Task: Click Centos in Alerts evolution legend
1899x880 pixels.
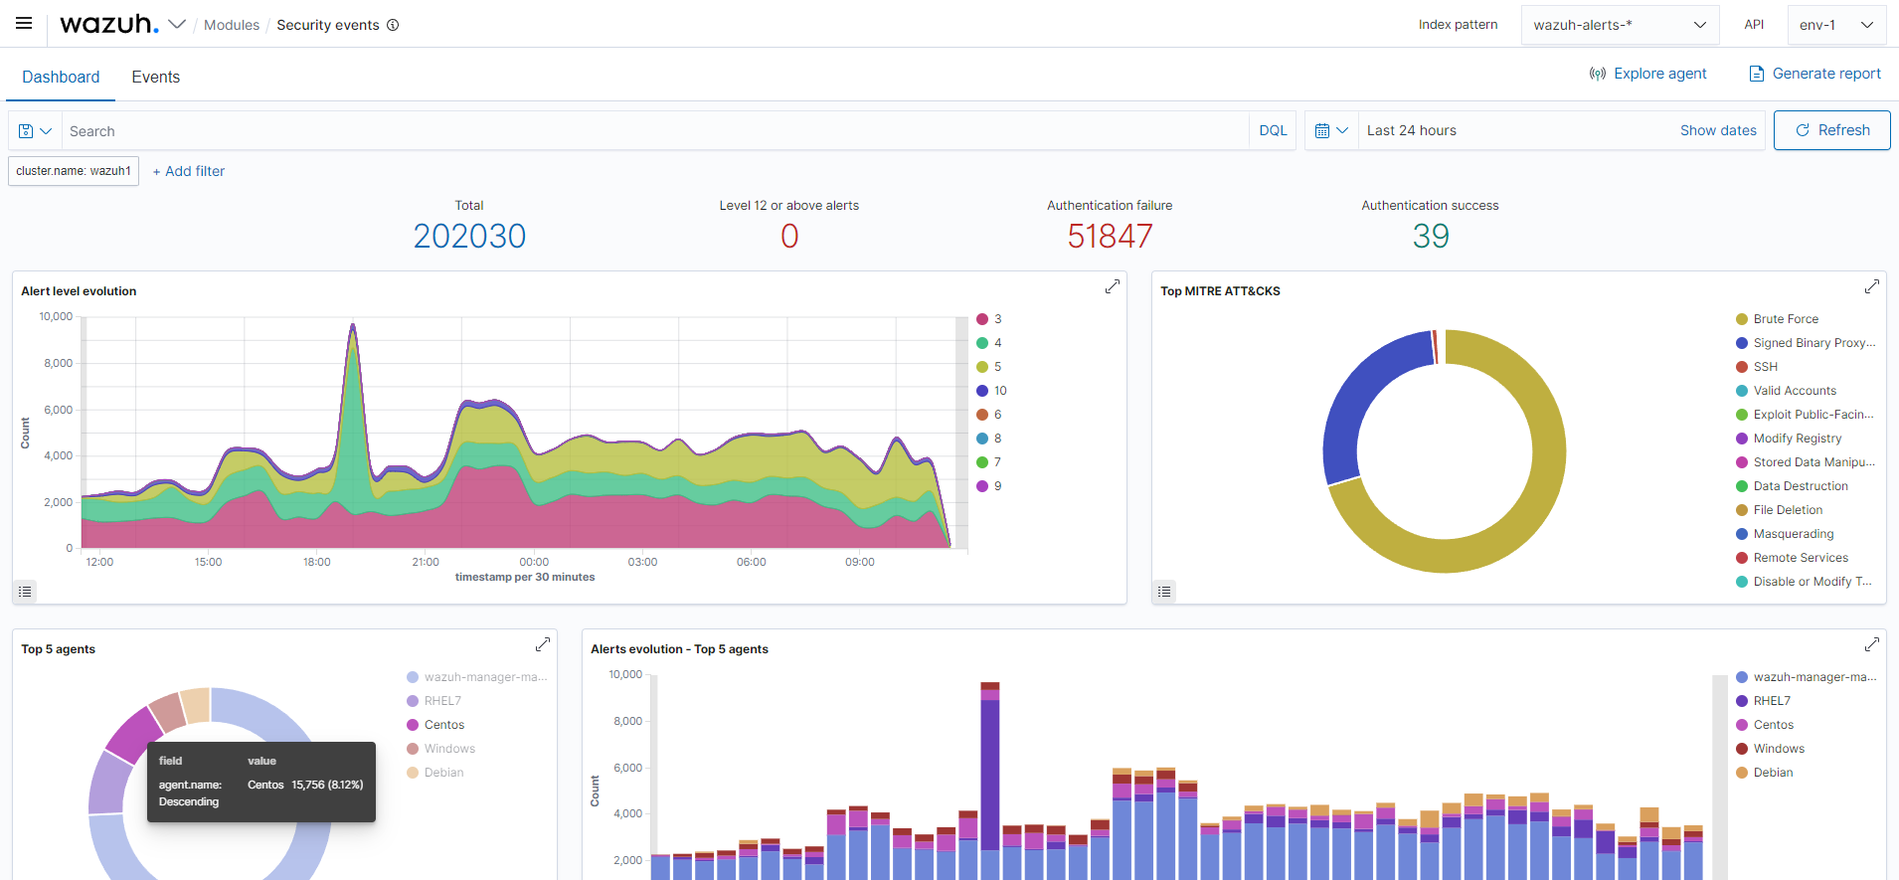Action: 1774,725
